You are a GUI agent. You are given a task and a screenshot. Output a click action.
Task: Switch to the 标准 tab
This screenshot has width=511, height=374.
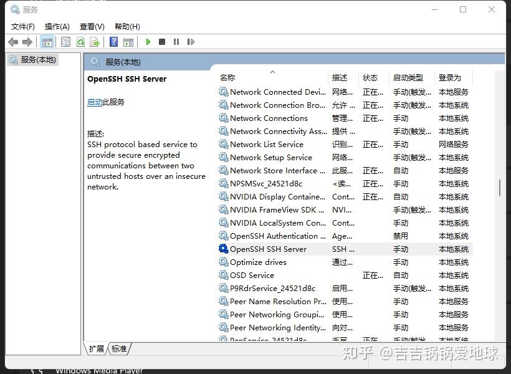[x=118, y=349]
